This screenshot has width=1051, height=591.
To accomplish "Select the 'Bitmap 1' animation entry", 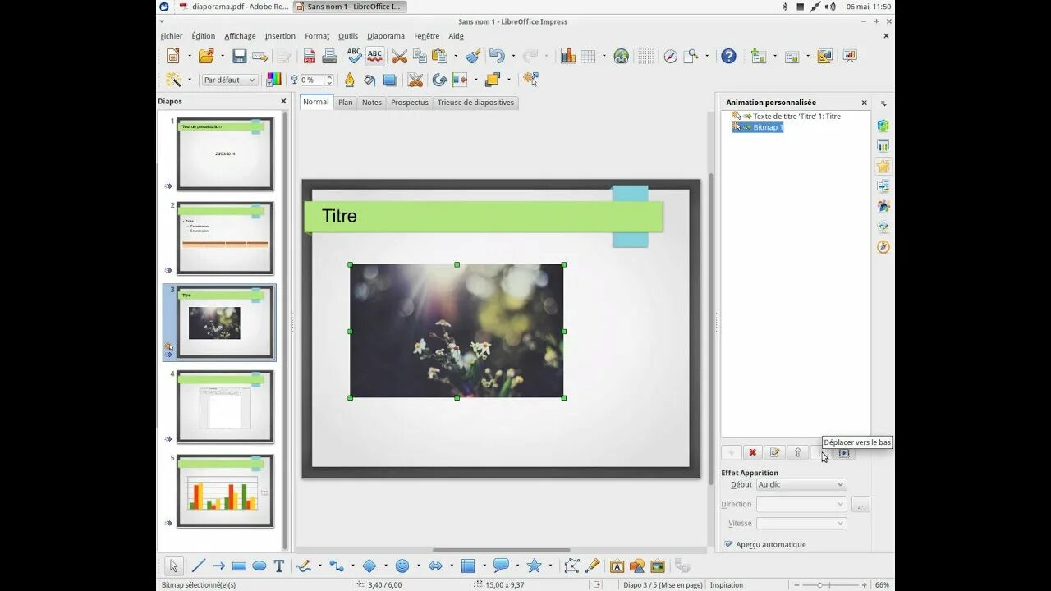I will 758,127.
